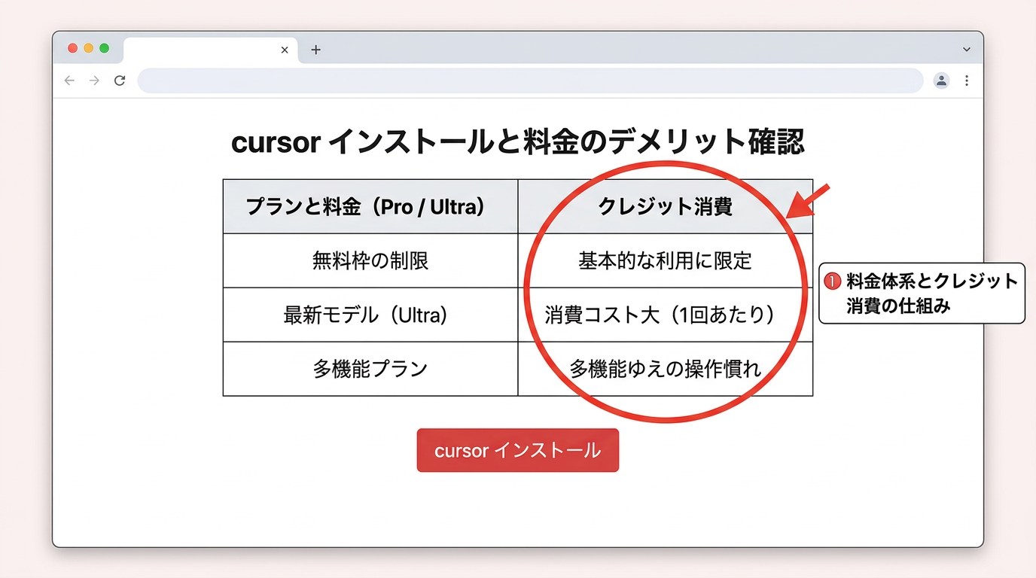The height and width of the screenshot is (578, 1036).
Task: Click the page title heading text
Action: [x=518, y=142]
